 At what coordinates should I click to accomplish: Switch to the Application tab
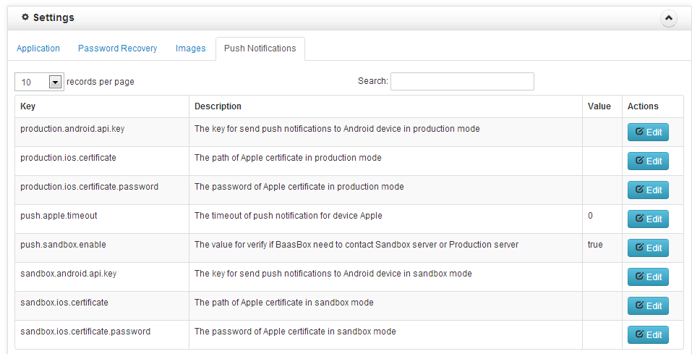coord(38,49)
